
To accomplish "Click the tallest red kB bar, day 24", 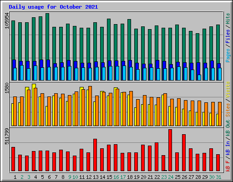I will coord(170,150).
